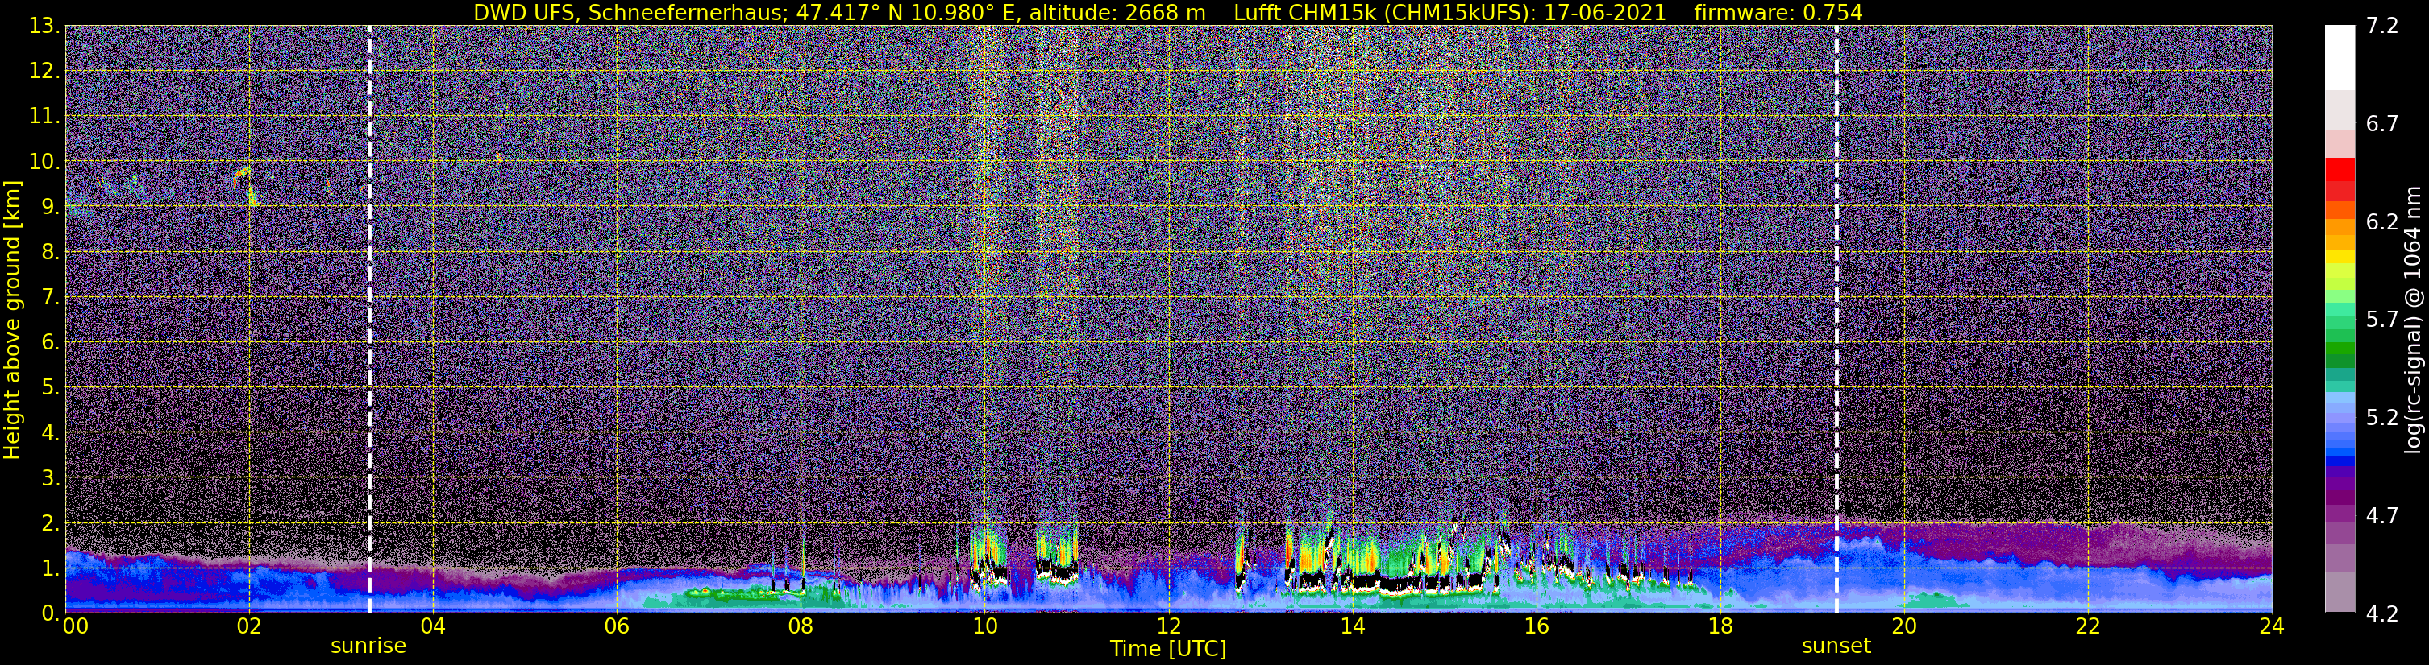
Task: Click the time axis tick '20'
Action: [1904, 626]
